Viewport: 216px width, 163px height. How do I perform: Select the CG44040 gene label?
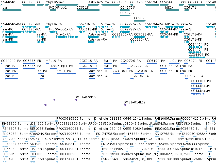8,2
